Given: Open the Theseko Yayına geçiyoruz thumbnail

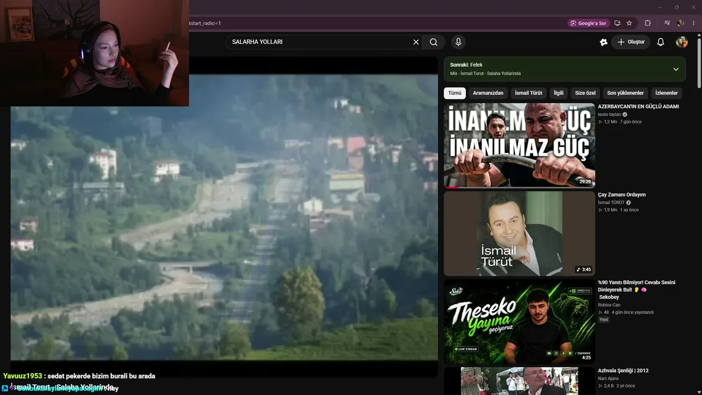Looking at the screenshot, I should point(519,322).
